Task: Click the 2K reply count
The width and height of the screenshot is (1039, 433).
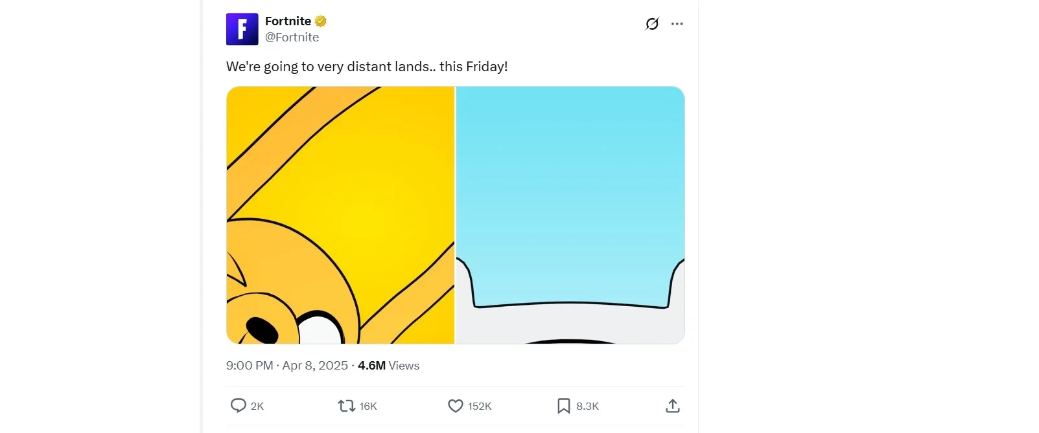Action: coord(257,406)
